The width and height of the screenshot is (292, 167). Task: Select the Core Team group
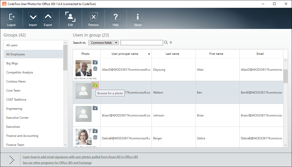click(33, 90)
